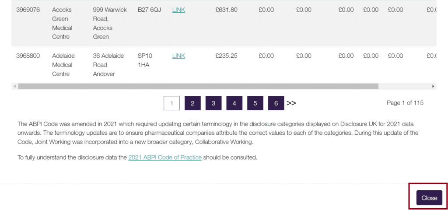Click the horizontal scrollbar left arrow

(x=14, y=86)
